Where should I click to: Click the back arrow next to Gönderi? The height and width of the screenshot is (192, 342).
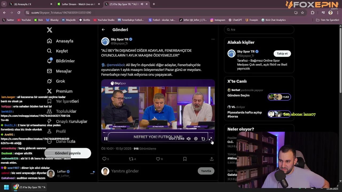(103, 30)
